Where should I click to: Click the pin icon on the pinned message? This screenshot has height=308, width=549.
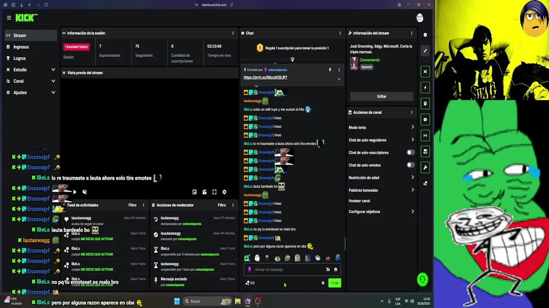pyautogui.click(x=330, y=70)
